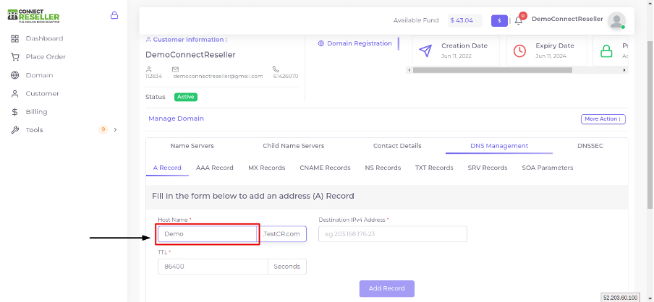Click the TTL input field
The image size is (654, 302).
[213, 267]
